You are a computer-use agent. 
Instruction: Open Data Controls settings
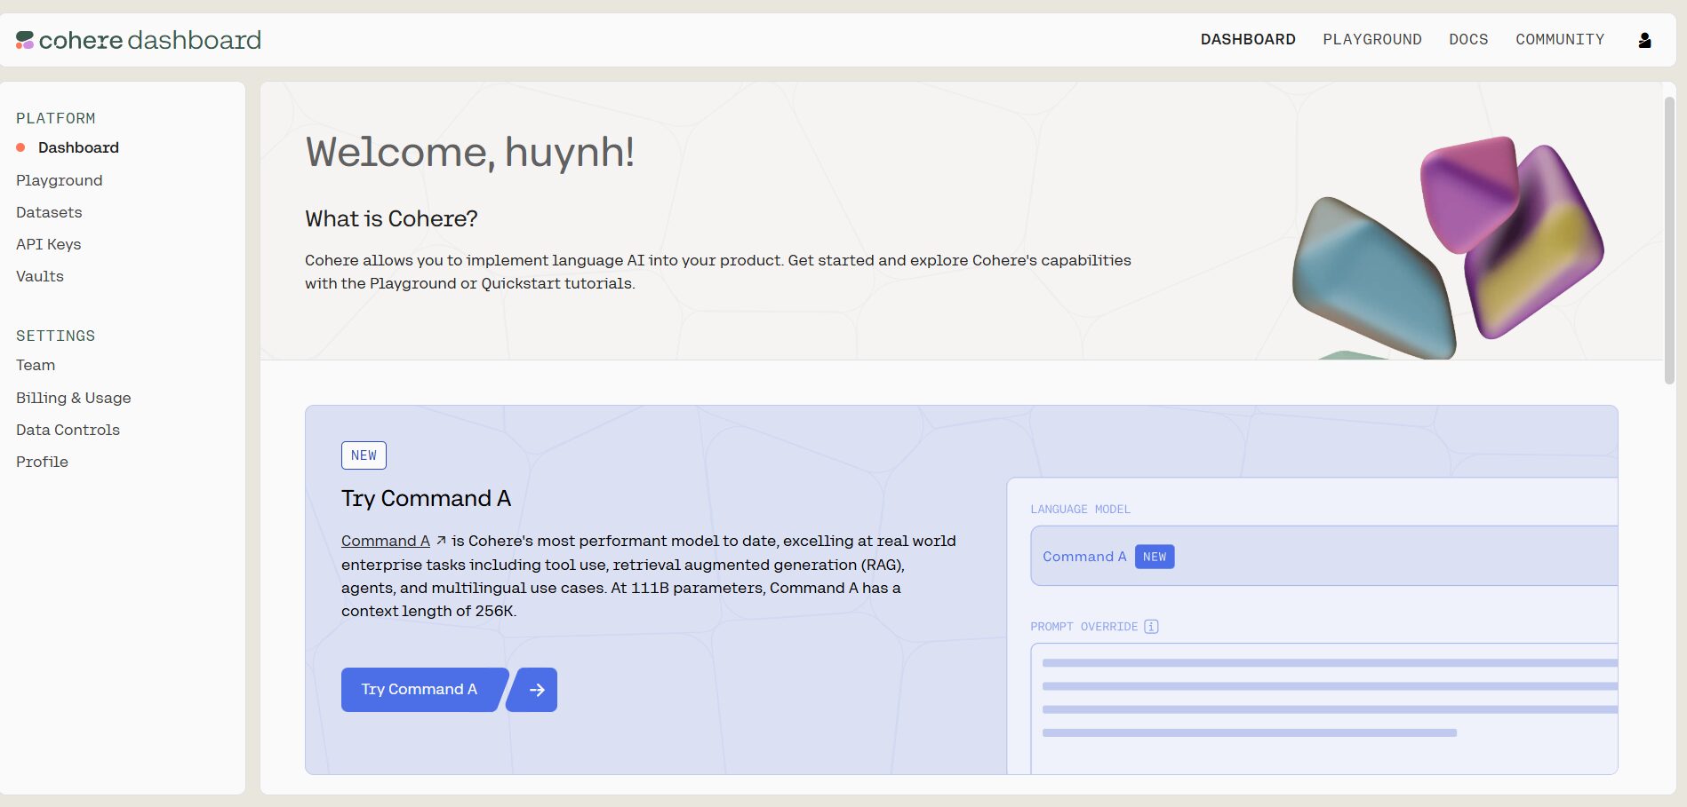(68, 430)
